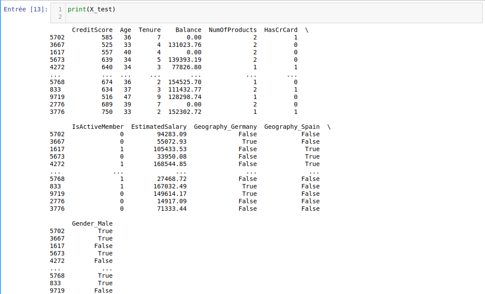Click the IsActiveMember column header

tap(98, 127)
